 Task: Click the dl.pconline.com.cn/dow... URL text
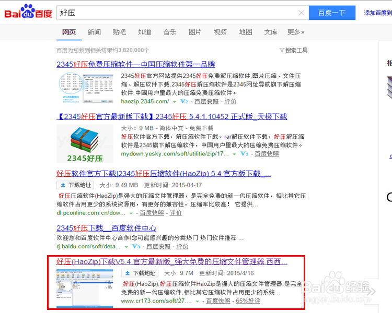pyautogui.click(x=91, y=213)
